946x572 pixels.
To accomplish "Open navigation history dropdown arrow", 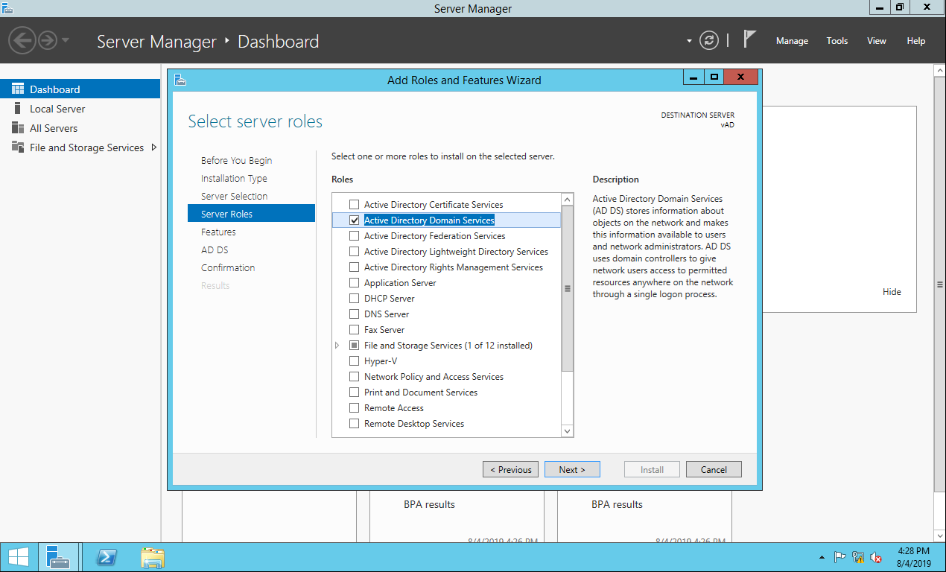I will (66, 40).
